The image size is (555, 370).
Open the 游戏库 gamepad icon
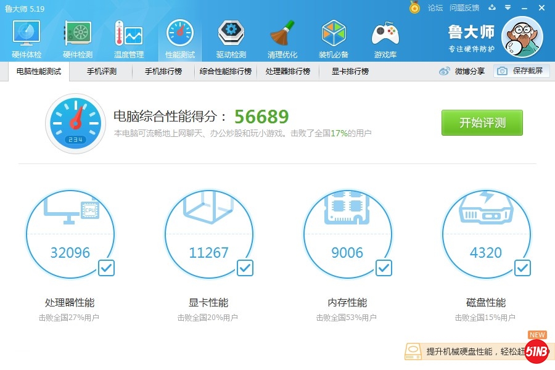click(385, 38)
